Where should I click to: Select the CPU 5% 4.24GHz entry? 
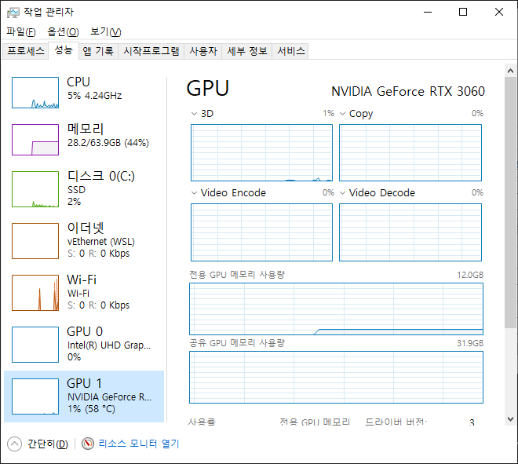84,93
